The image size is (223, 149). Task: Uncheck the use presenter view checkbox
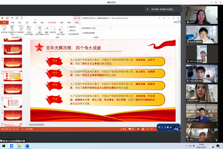82,33
